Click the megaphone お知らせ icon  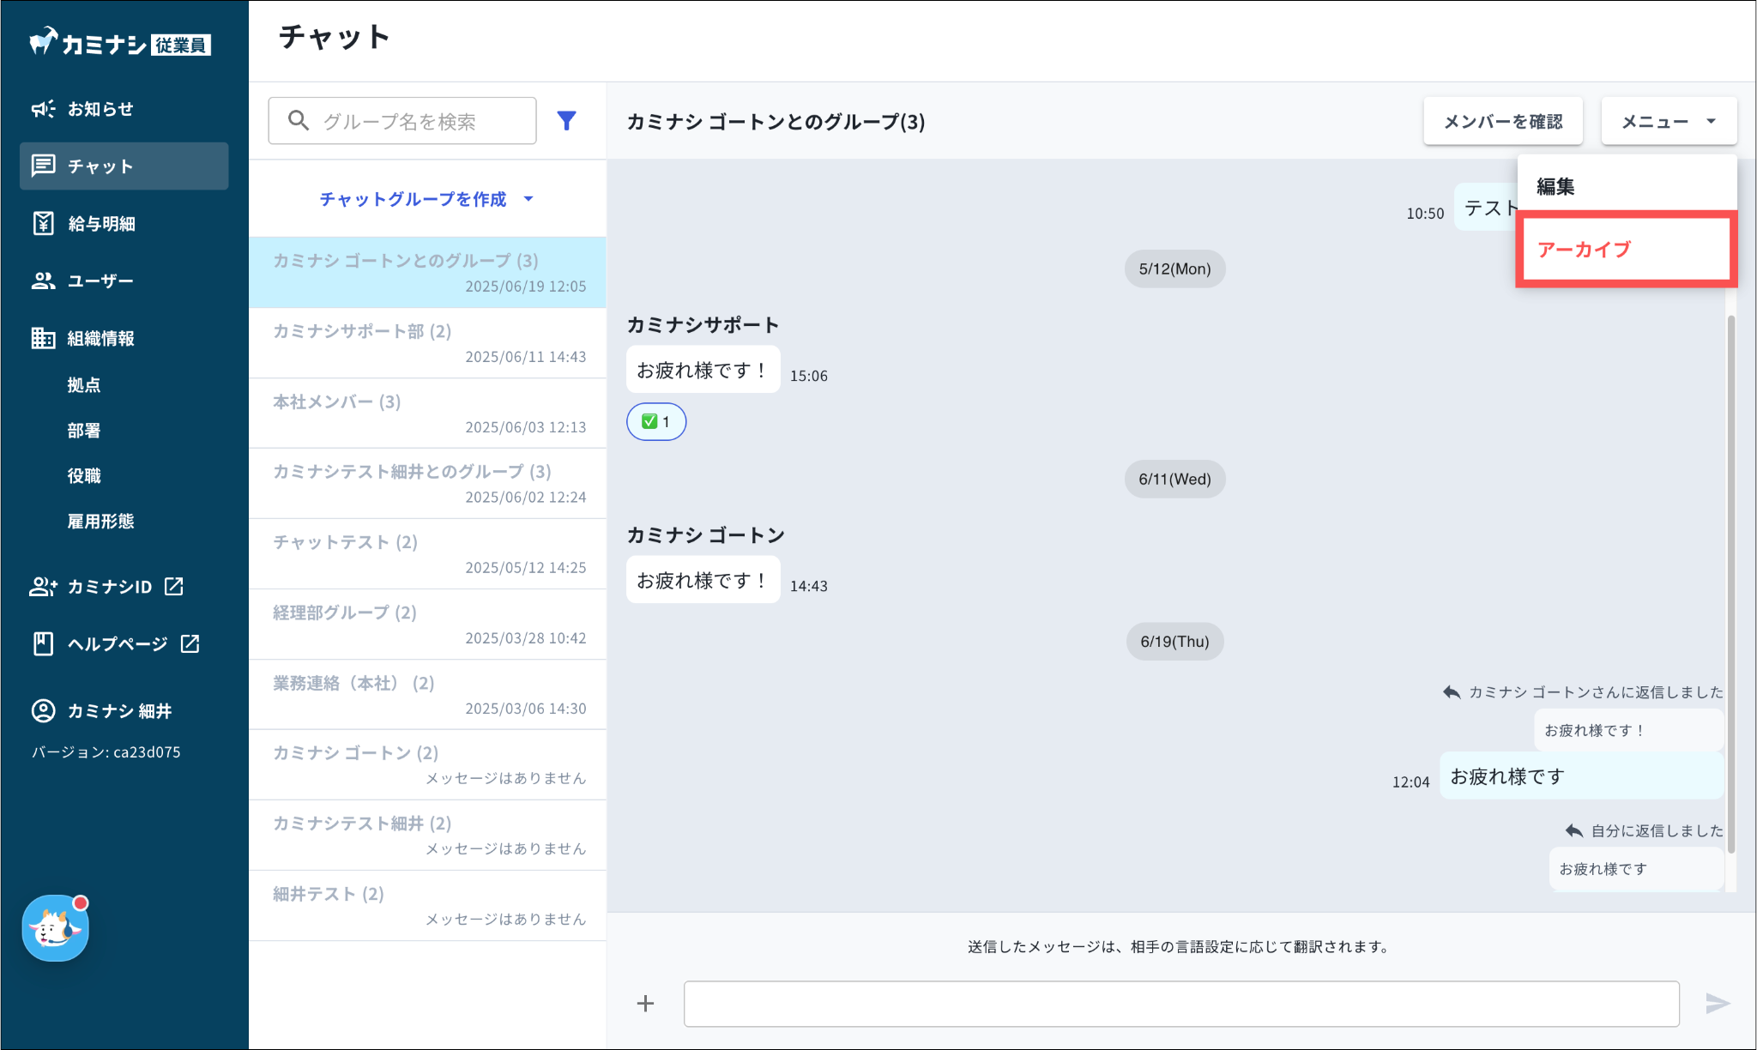[43, 109]
